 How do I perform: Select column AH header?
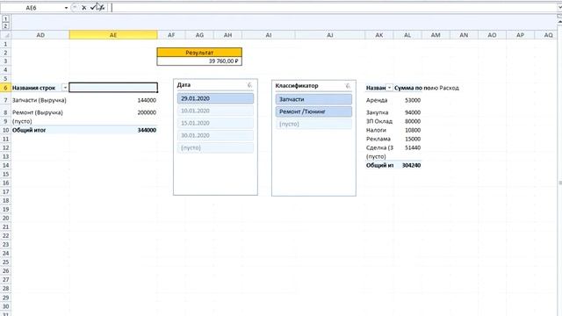tap(228, 35)
